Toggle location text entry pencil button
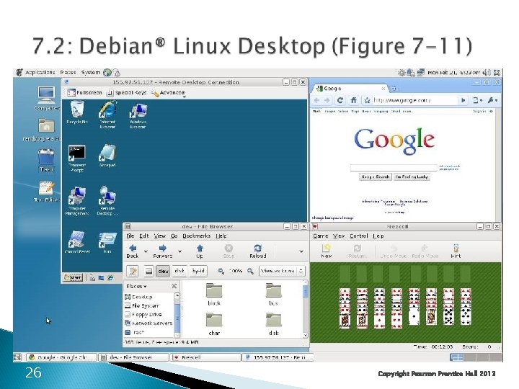The width and height of the screenshot is (519, 389). click(x=133, y=272)
